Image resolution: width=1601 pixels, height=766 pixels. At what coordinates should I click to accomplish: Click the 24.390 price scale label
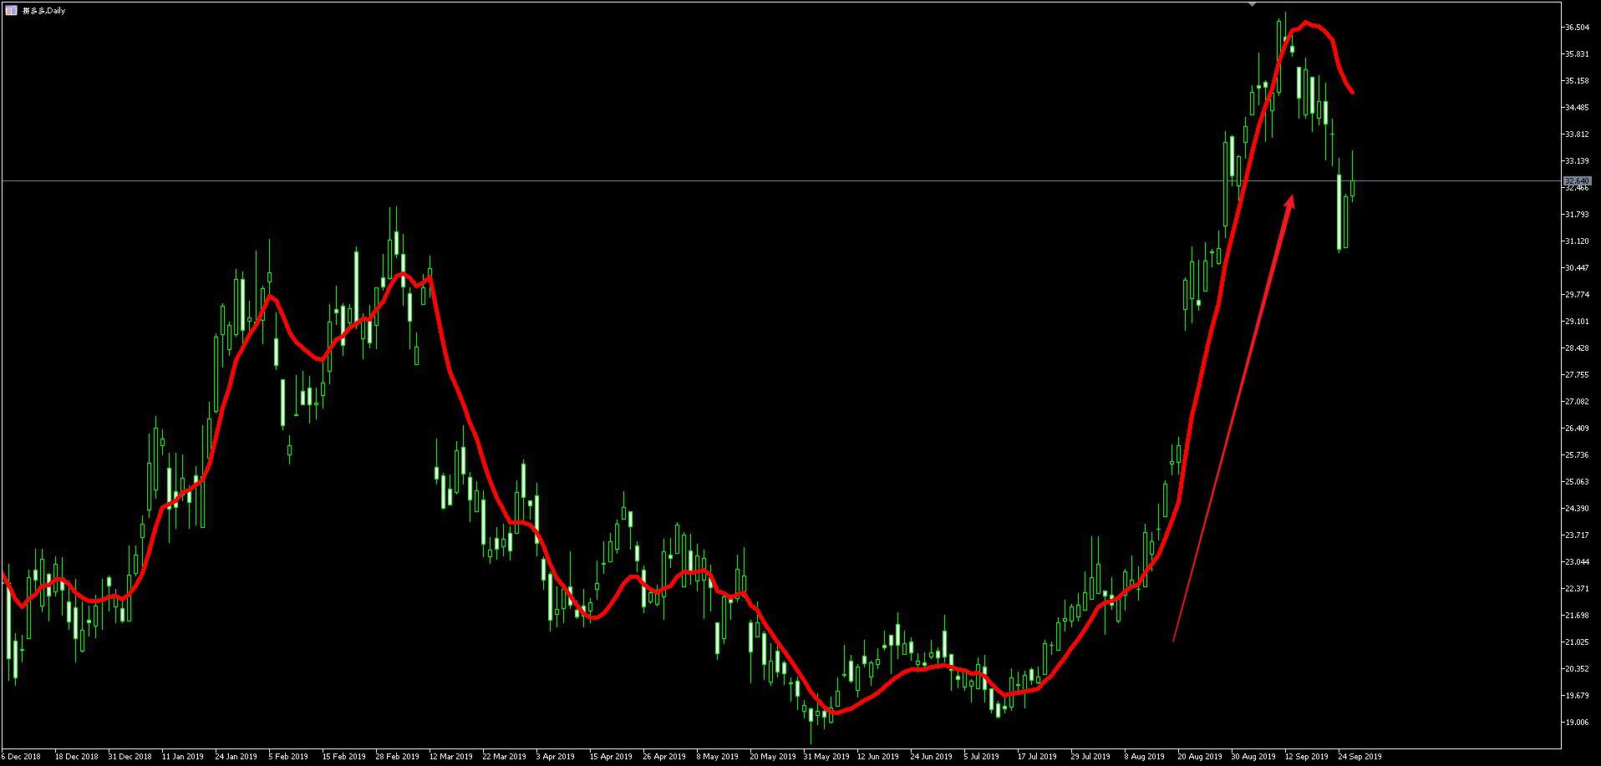[x=1577, y=509]
